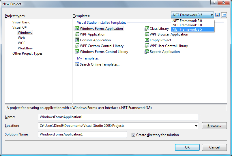
Task: Toggle Create directory for solution checkbox
Action: pyautogui.click(x=133, y=135)
